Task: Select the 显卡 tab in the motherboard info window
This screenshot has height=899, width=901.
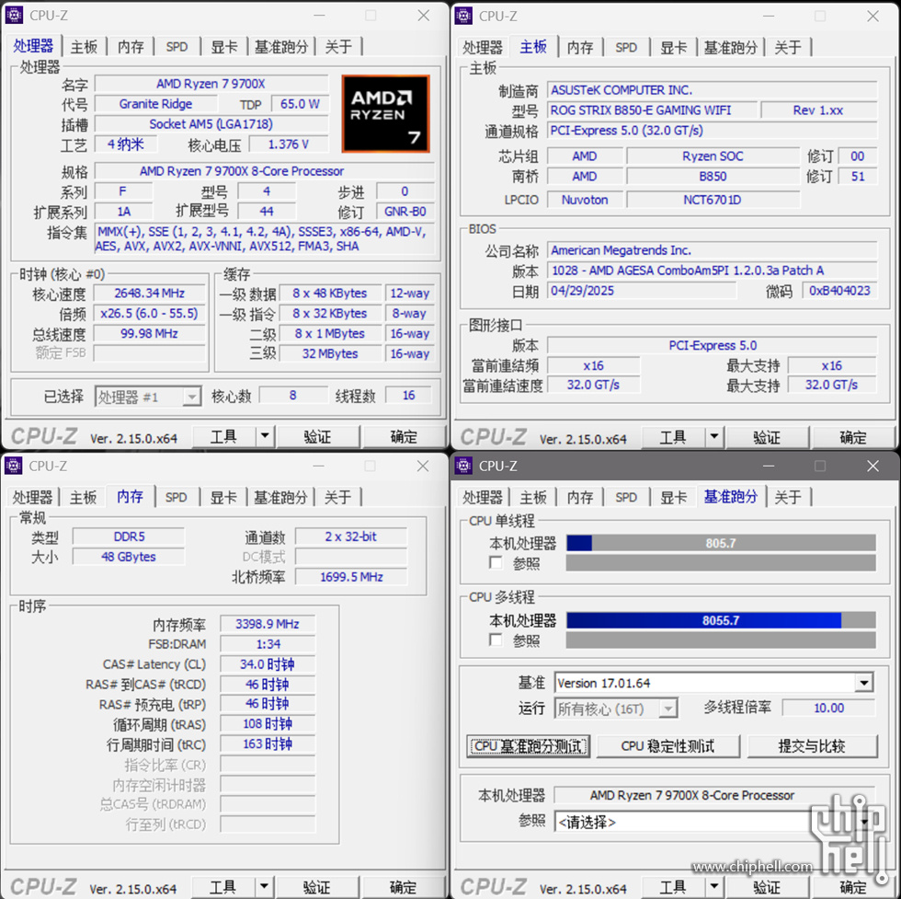Action: coord(673,47)
